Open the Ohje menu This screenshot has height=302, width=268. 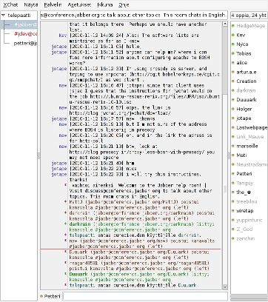124,4
